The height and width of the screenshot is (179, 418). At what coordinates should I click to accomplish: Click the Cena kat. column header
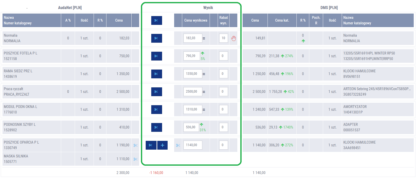[x=282, y=20]
